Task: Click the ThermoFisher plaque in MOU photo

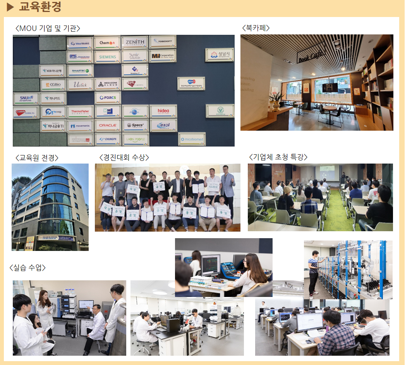Action: pyautogui.click(x=80, y=112)
